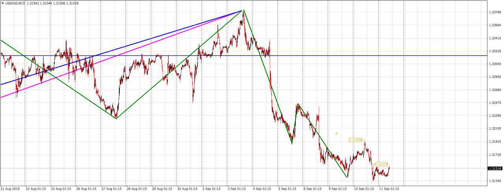This screenshot has height=192, width=504.
Task: Click the green zigzag peak near 3 Sep
Action: (x=243, y=10)
